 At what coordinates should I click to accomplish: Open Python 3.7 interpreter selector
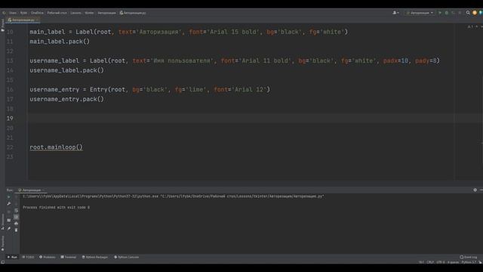469,262
